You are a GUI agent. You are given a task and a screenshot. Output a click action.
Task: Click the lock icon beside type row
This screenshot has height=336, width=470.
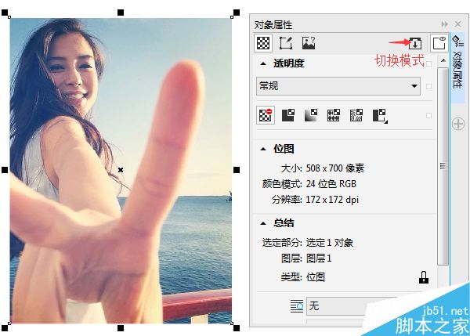coord(423,277)
